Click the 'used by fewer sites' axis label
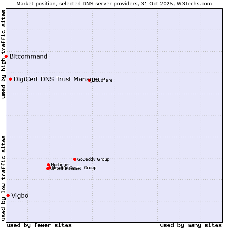This screenshot has width=228, height=228. click(x=39, y=225)
